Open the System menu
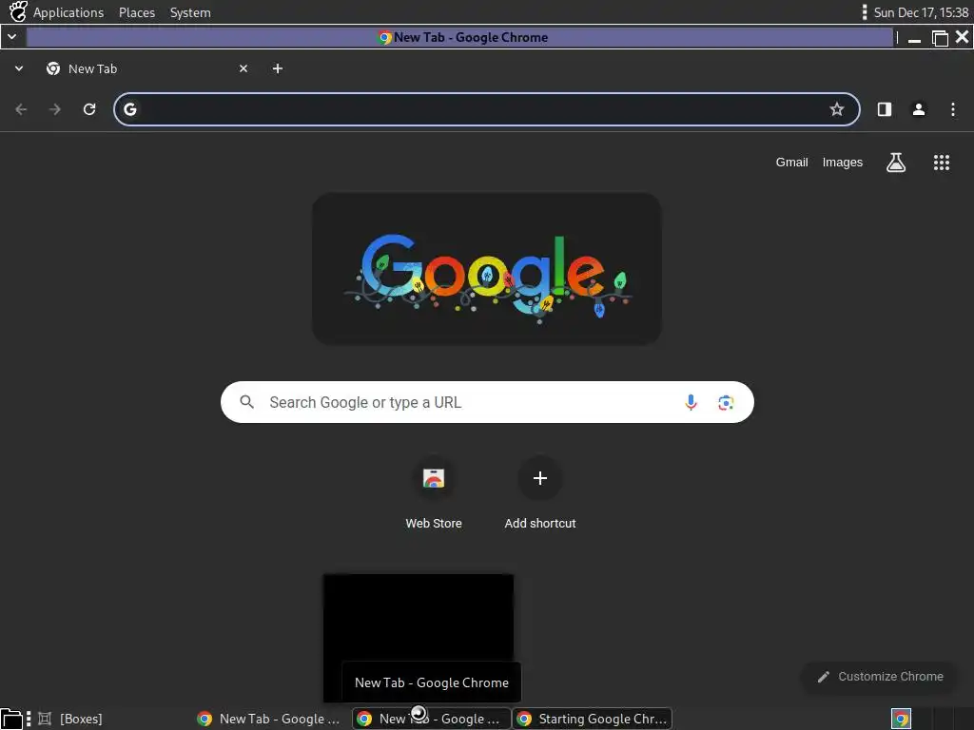Image resolution: width=974 pixels, height=730 pixels. (x=190, y=12)
